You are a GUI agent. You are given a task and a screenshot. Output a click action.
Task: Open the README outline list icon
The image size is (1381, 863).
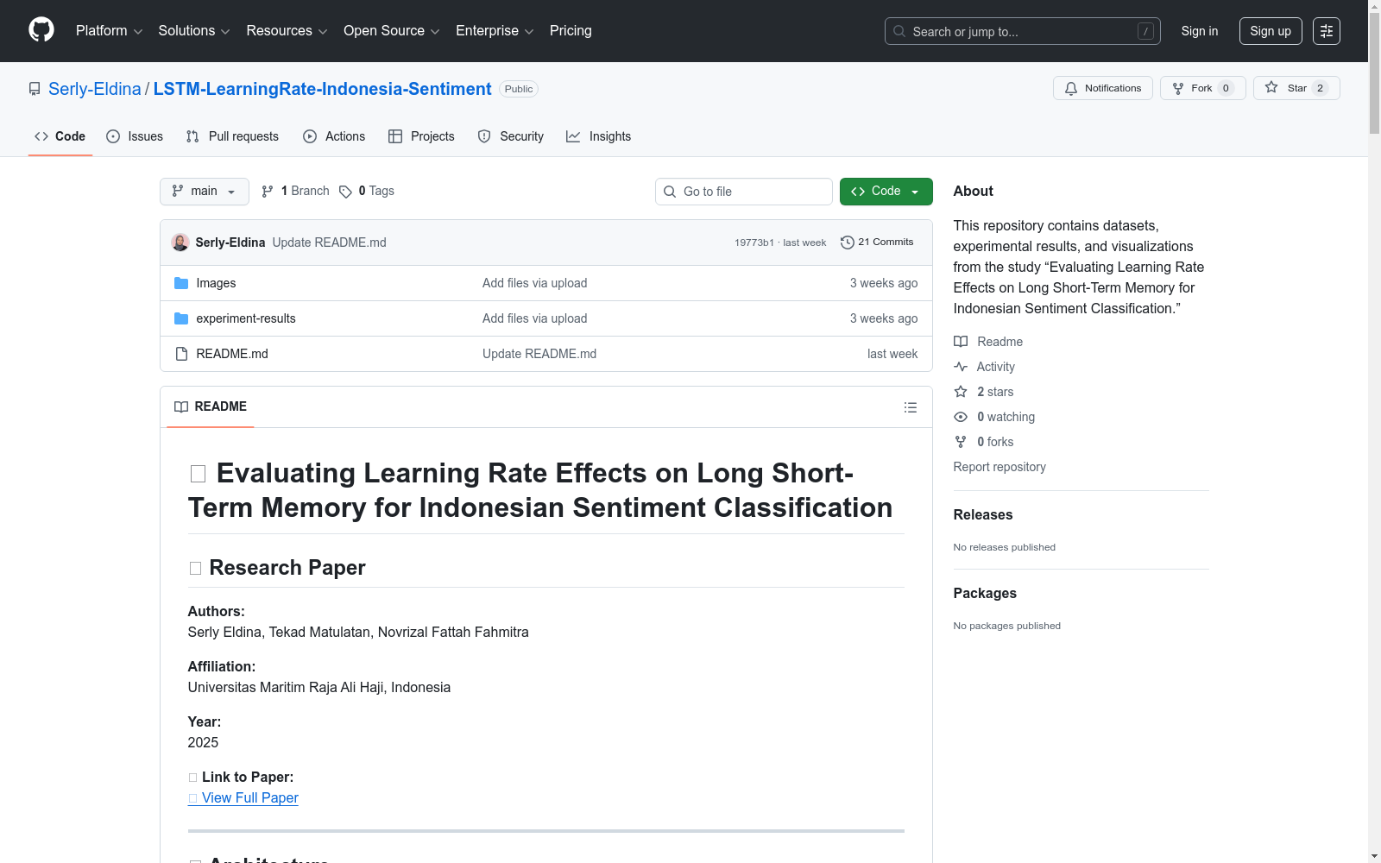pos(911,407)
